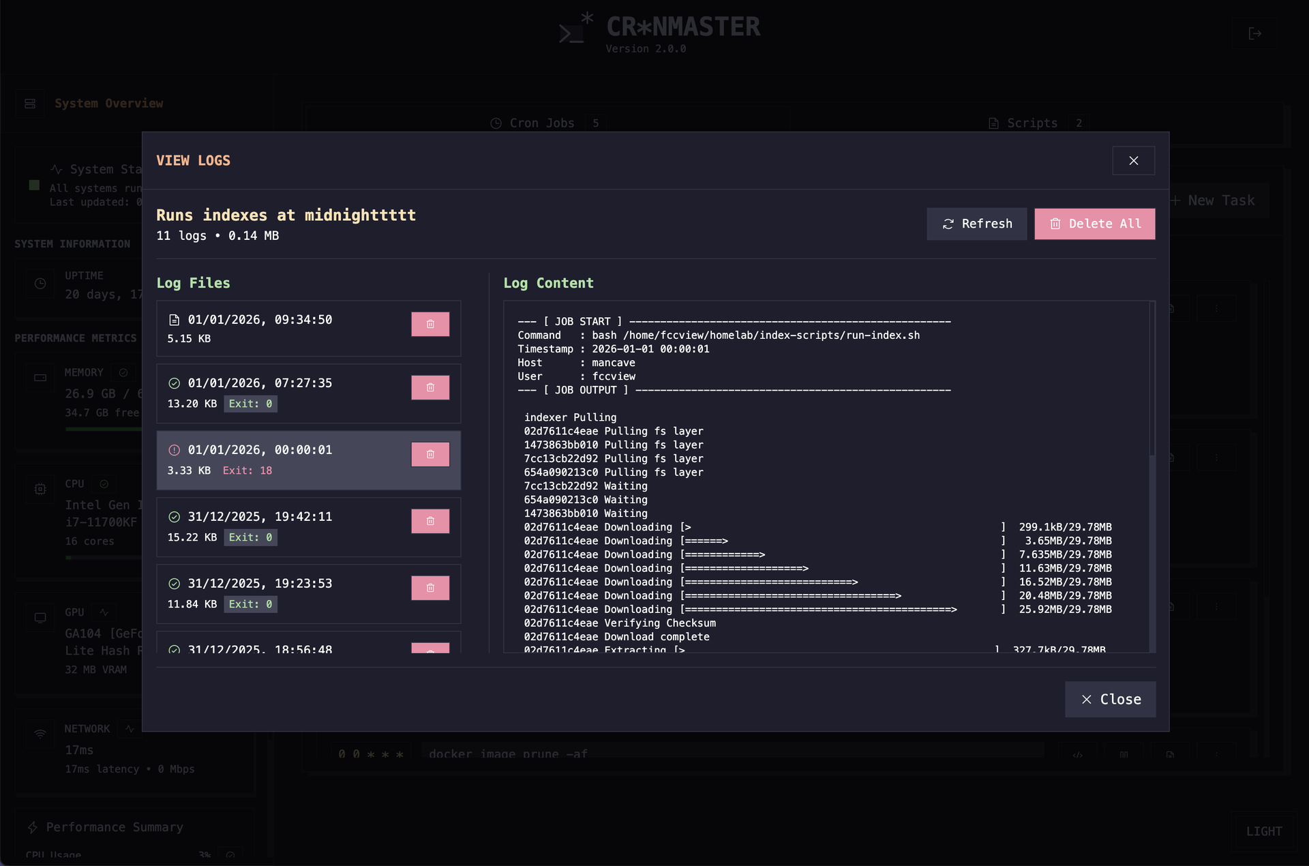Image resolution: width=1309 pixels, height=866 pixels.
Task: Click the Log Files heading
Action: tap(193, 283)
